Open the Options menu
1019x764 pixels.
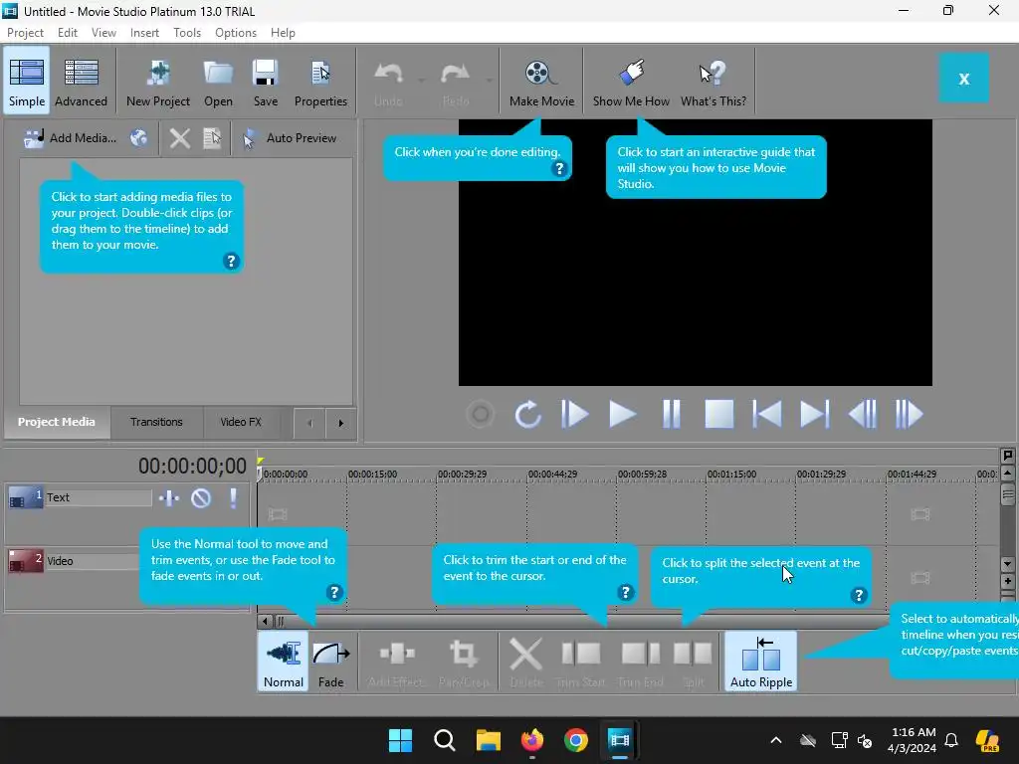pyautogui.click(x=235, y=33)
